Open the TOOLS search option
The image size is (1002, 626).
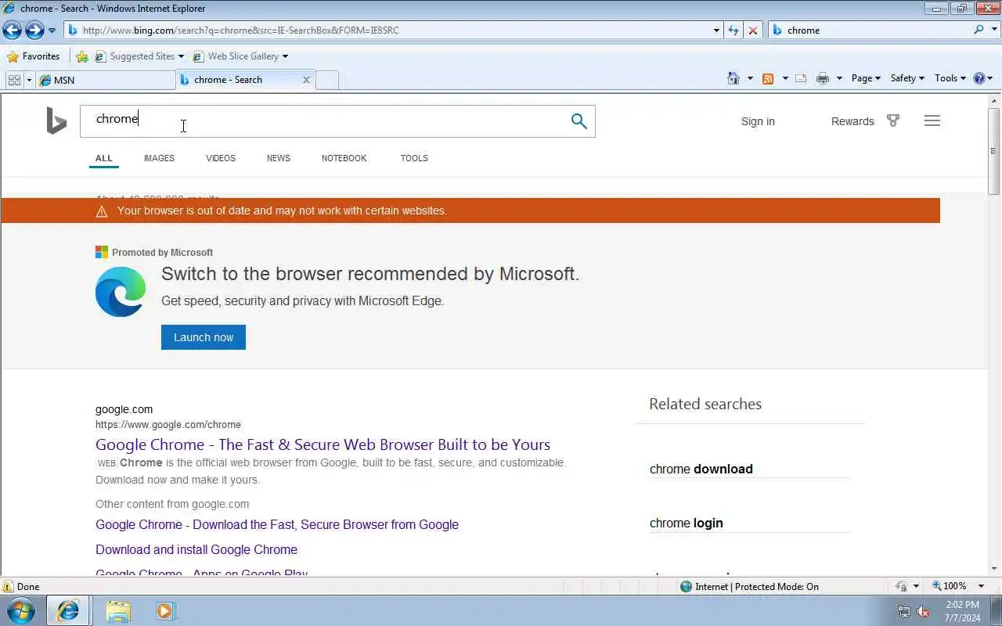click(x=414, y=158)
